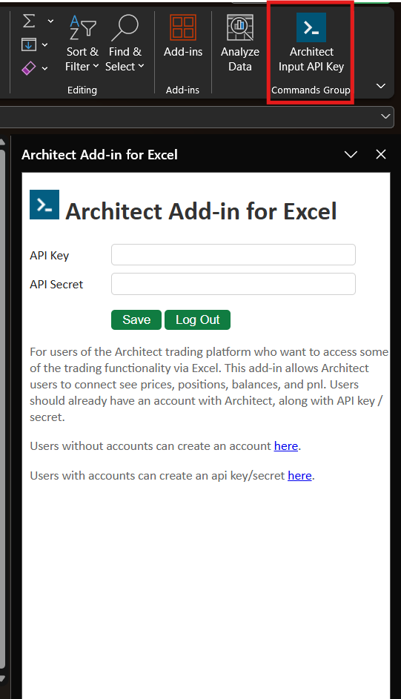
Task: Click the Add-ins ribbon button
Action: coord(182,36)
